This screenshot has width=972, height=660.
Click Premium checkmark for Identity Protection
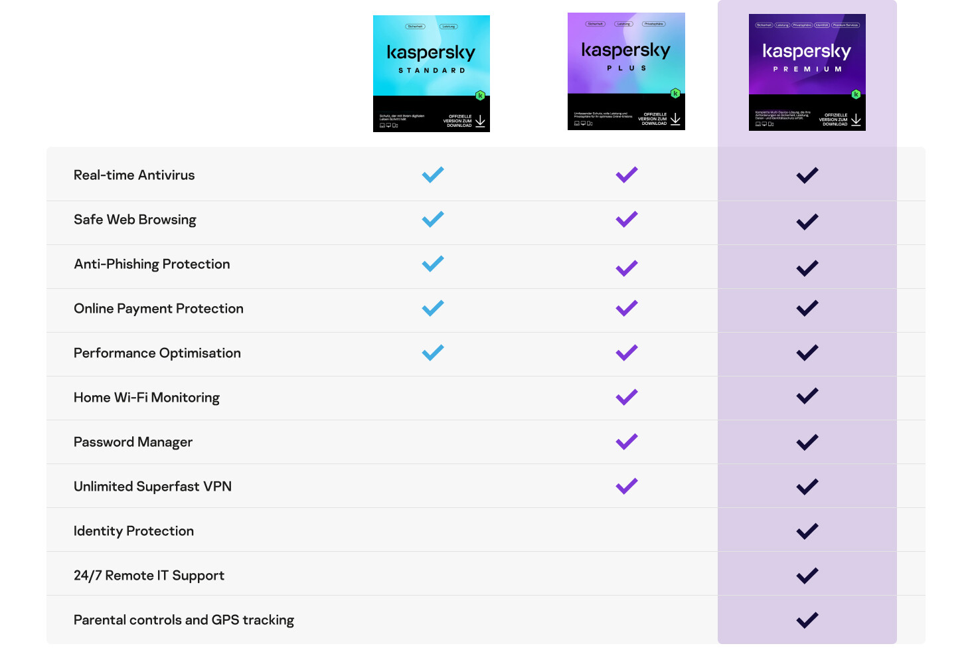[807, 531]
